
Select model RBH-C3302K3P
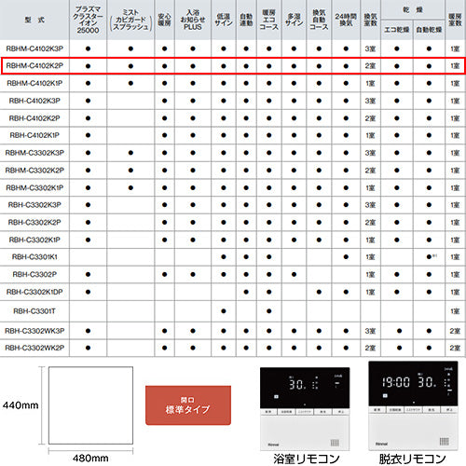click(34, 205)
